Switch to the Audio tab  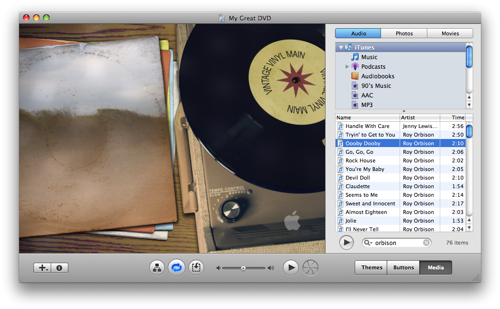pos(358,33)
